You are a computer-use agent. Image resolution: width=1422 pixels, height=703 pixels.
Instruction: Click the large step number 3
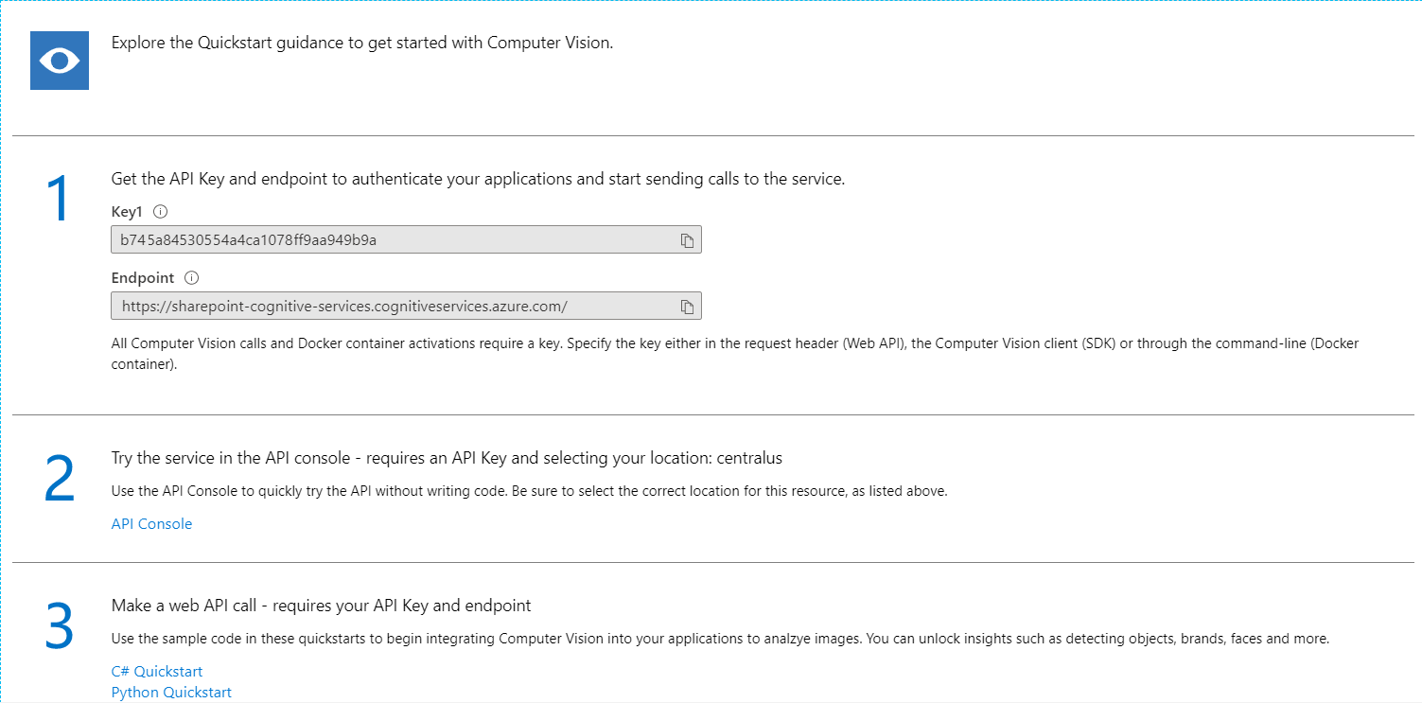point(59,627)
